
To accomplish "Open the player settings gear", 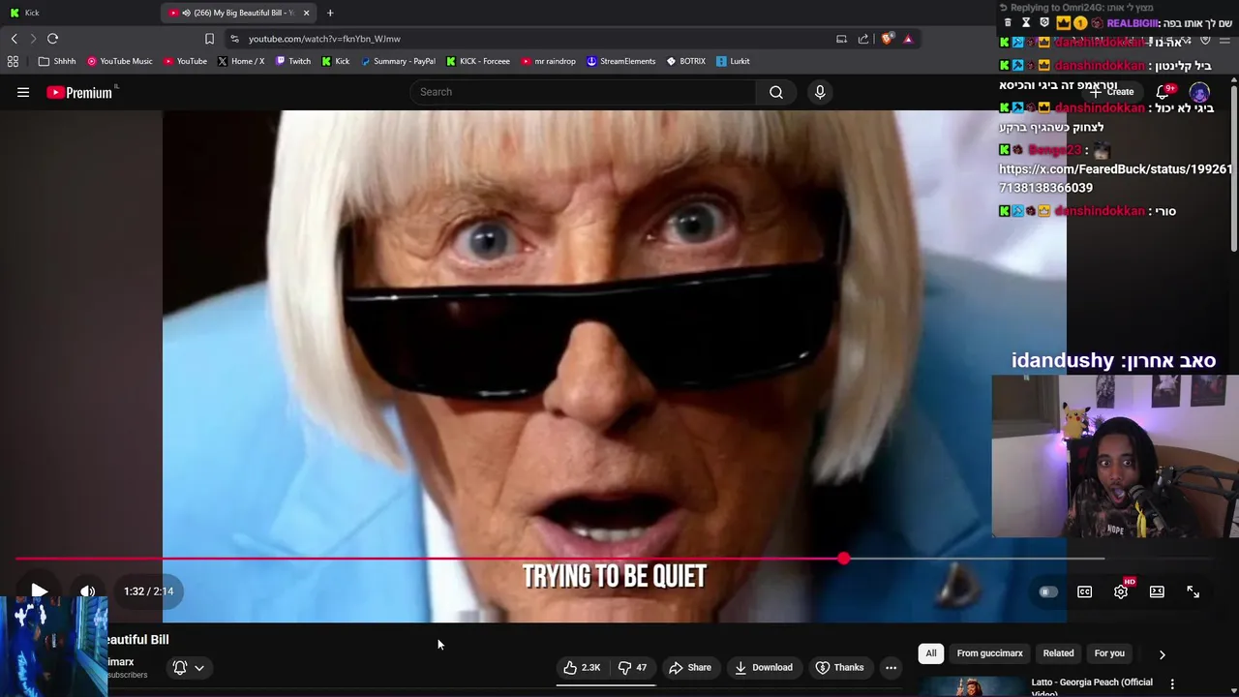I will click(x=1121, y=591).
